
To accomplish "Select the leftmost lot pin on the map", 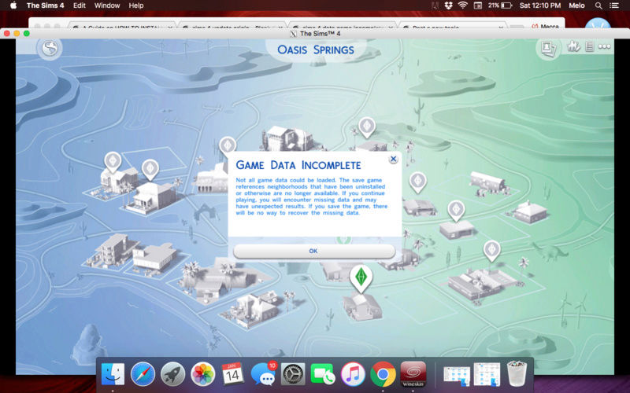I will [x=113, y=162].
